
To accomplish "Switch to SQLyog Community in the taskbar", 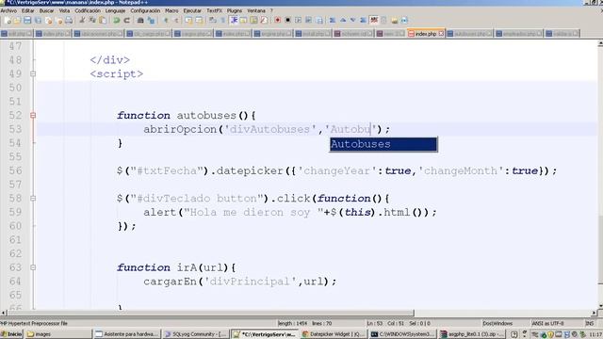I will pyautogui.click(x=196, y=334).
